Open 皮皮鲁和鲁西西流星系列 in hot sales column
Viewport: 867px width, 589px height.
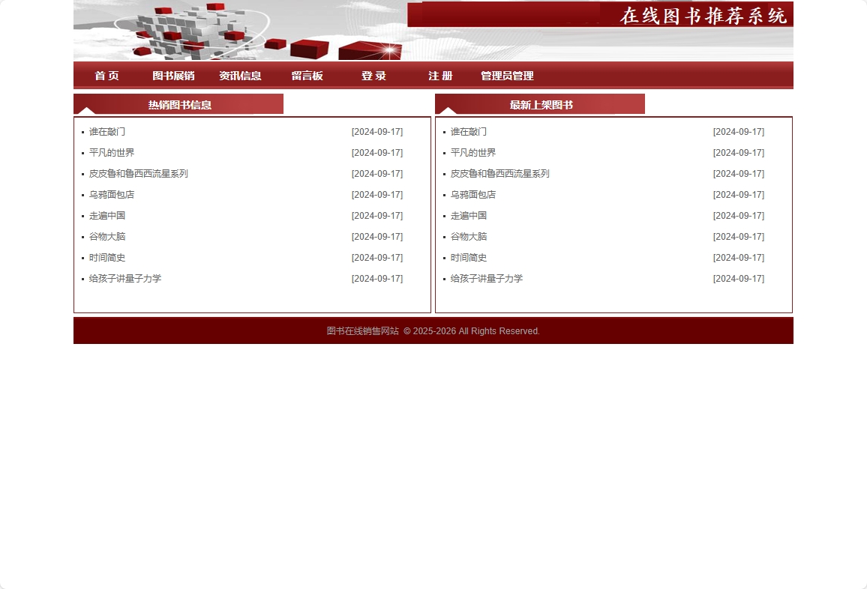tap(138, 173)
